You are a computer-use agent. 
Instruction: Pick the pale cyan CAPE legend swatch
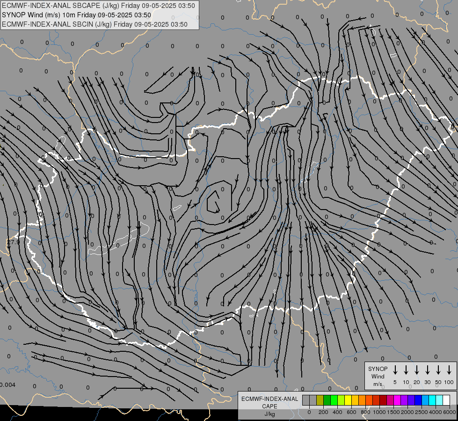(x=439, y=400)
